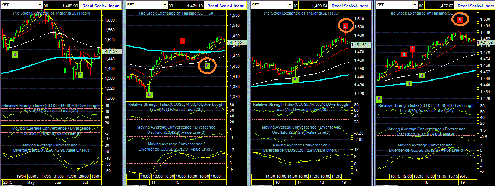The image size is (495, 186).
Task: Click Recal Scale-Linear on the [60] chart
Action: (x=226, y=6)
